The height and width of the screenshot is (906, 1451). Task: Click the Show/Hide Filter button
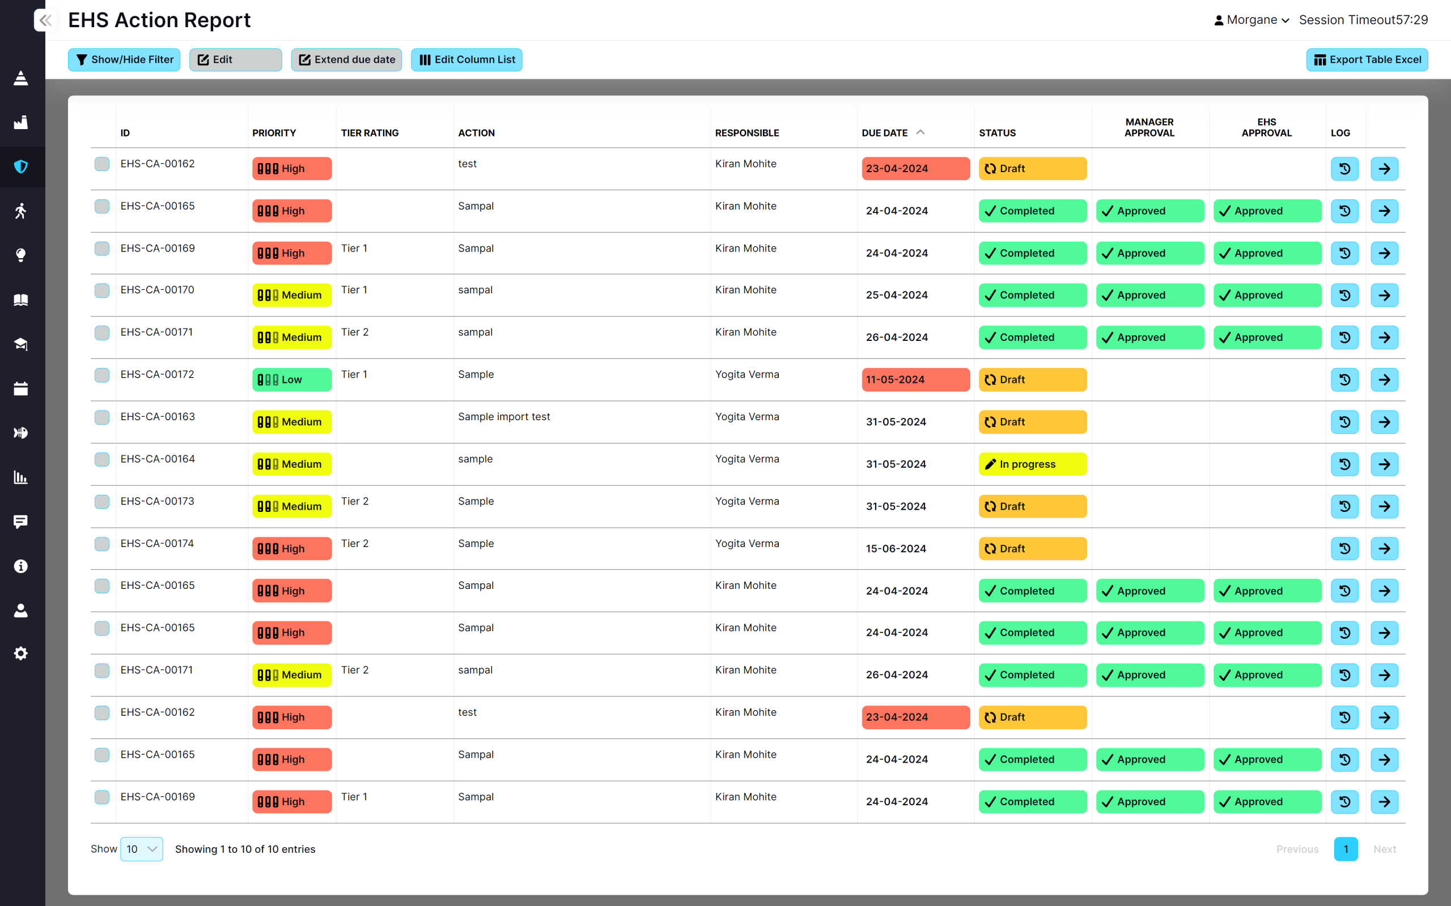[124, 59]
